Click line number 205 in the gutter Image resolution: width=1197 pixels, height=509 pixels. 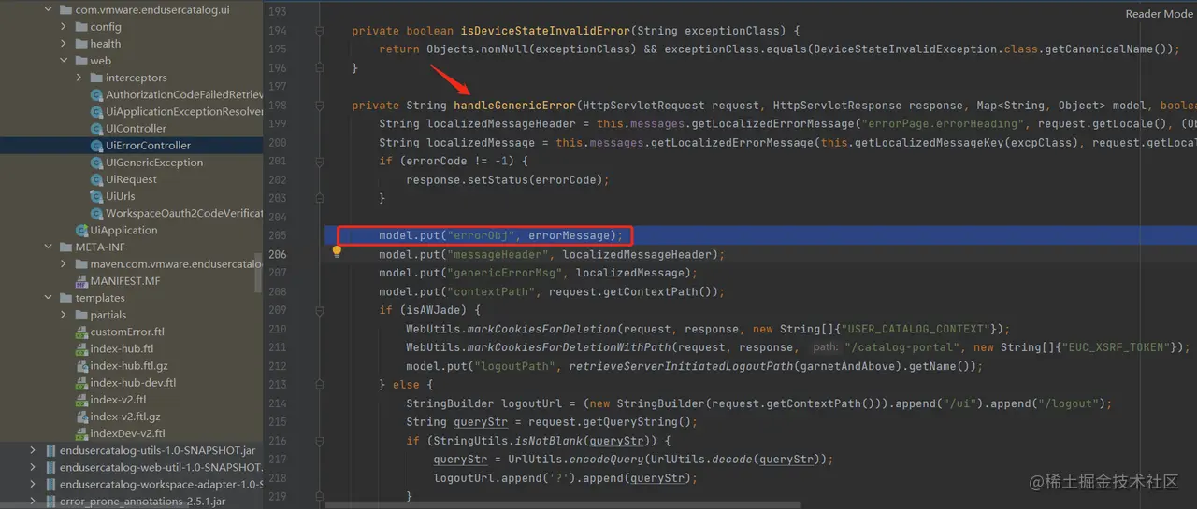coord(278,235)
